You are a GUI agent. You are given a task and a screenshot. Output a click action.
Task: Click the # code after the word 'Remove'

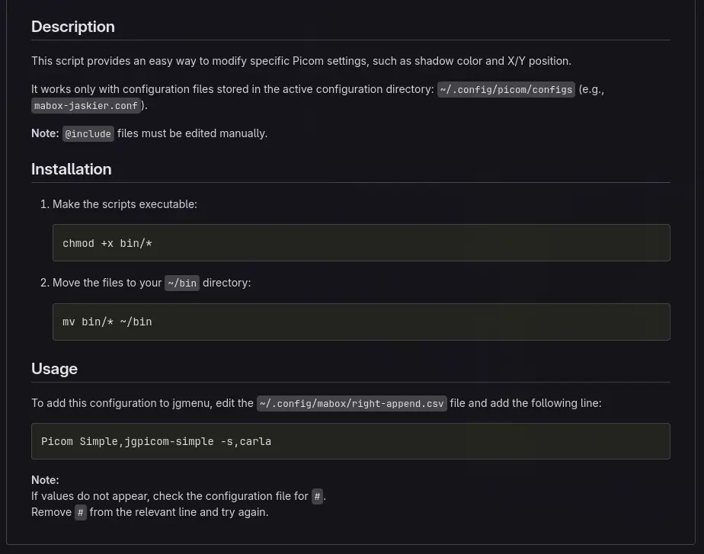(x=81, y=513)
